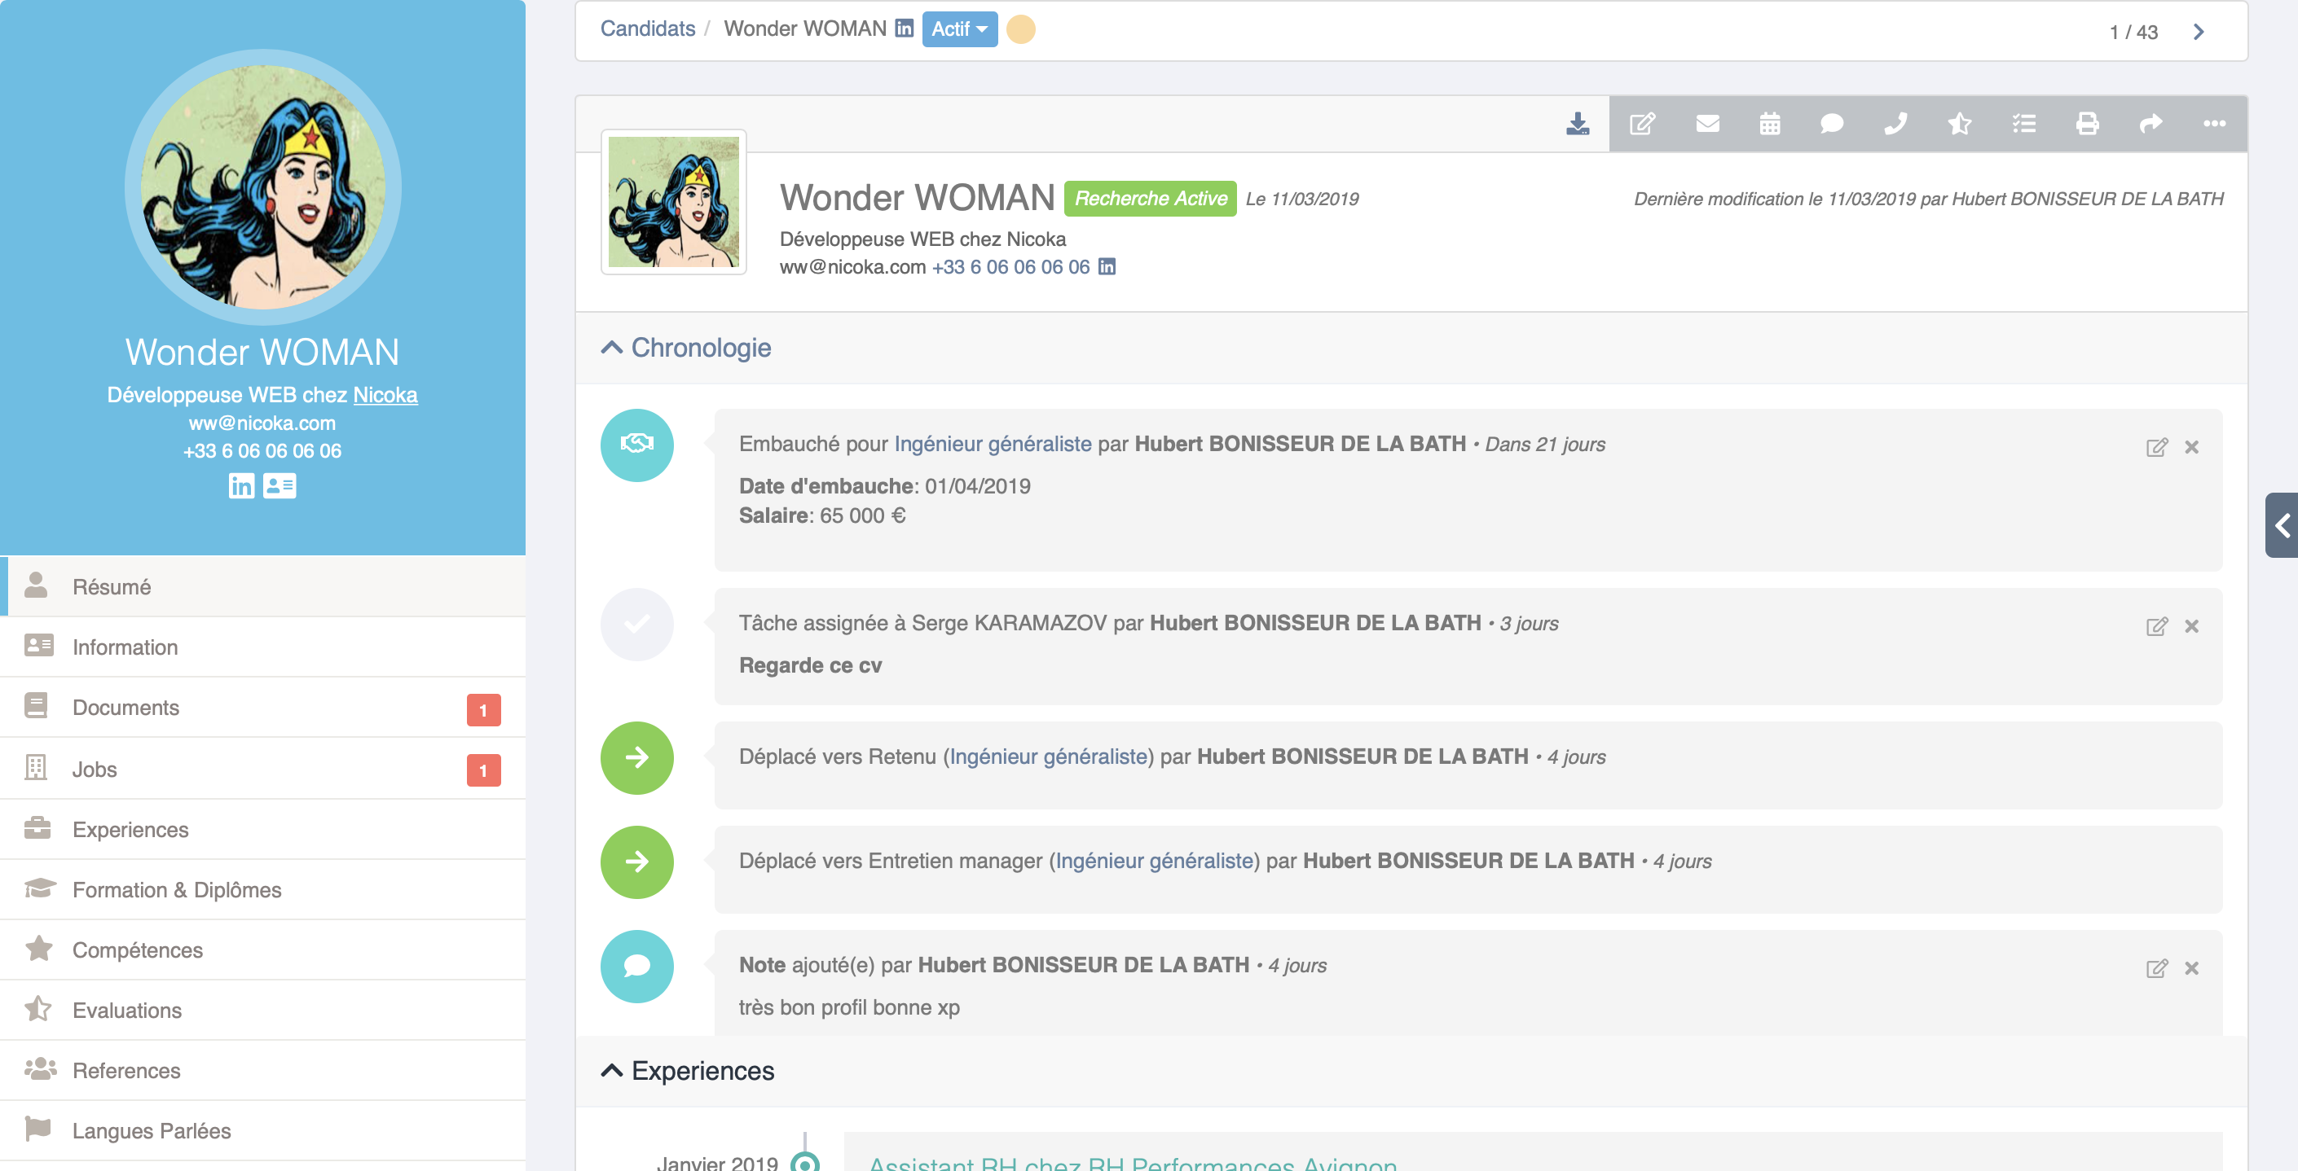
Task: Click the handshake icon of Embauché event
Action: (x=636, y=445)
